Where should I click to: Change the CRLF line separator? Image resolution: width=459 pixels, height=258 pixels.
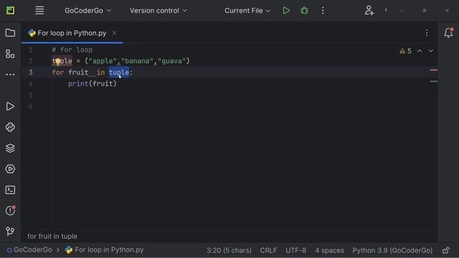click(268, 250)
